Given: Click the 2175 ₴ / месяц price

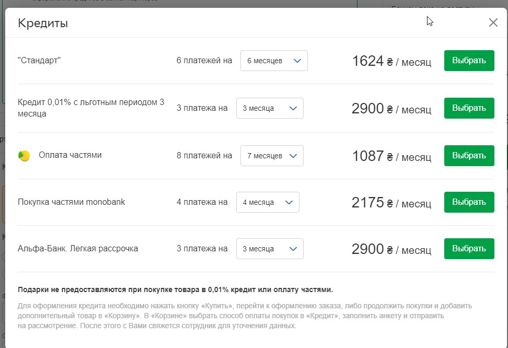Looking at the screenshot, I should [391, 203].
